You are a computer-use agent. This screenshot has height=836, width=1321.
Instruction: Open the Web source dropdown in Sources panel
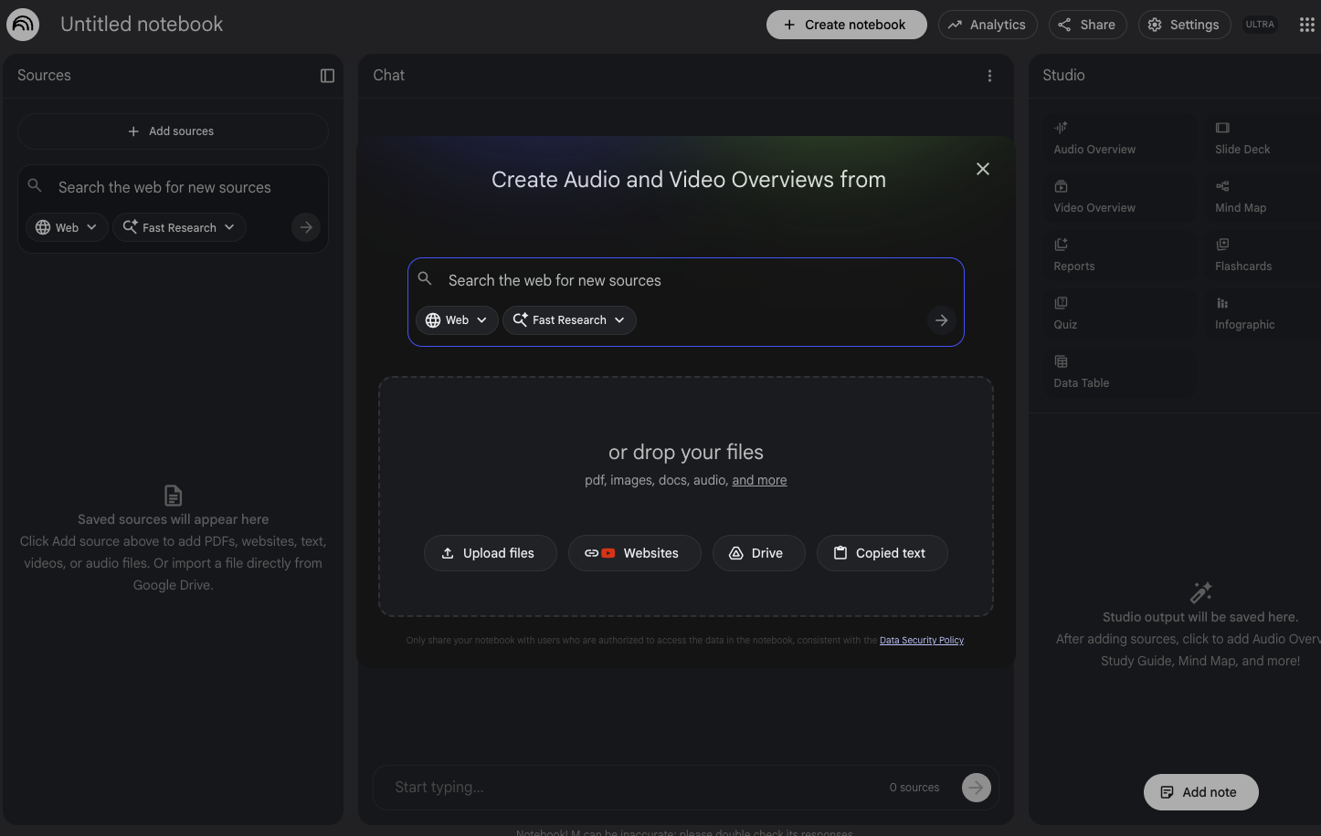(67, 227)
